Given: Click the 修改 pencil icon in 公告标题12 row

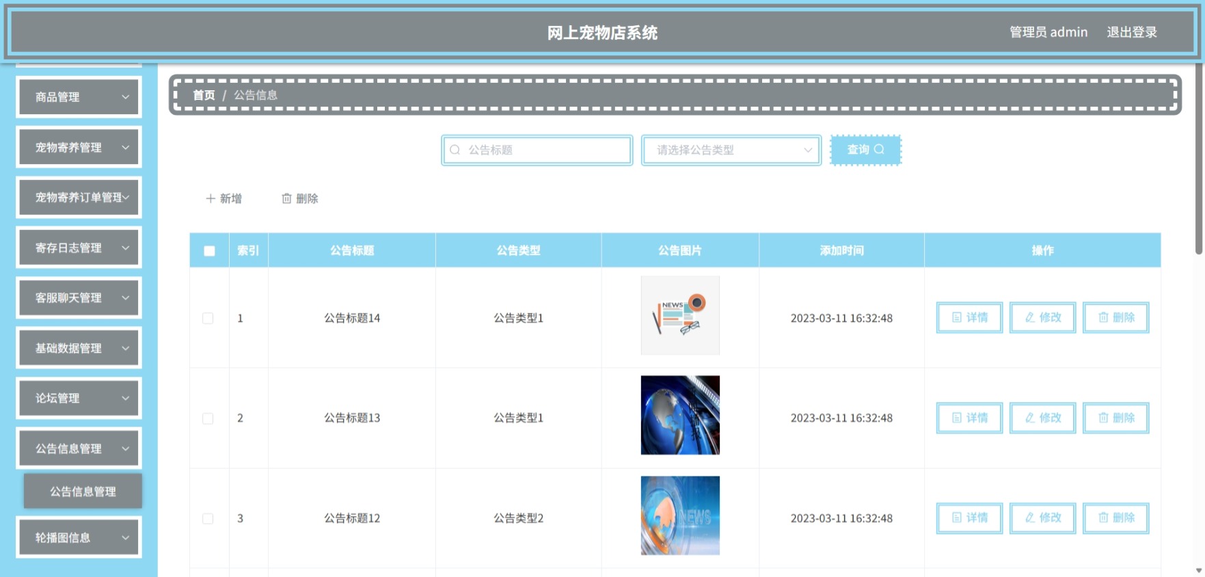Looking at the screenshot, I should click(1030, 518).
